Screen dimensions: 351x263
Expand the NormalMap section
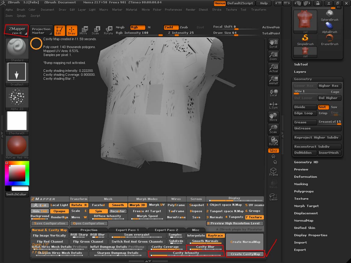[303, 220]
